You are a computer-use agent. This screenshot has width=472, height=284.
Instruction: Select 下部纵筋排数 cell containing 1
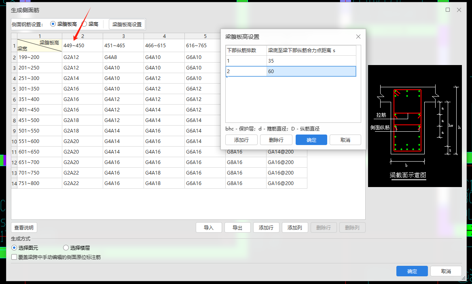click(x=246, y=61)
